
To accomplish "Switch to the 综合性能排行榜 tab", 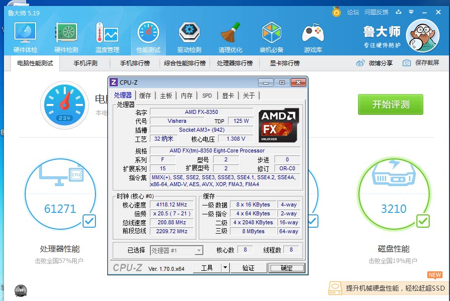I will pos(185,63).
